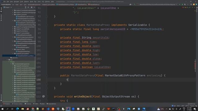Image resolution: width=198 pixels, height=111 pixels.
Task: Open the Edit menu
Action: click(8, 2)
